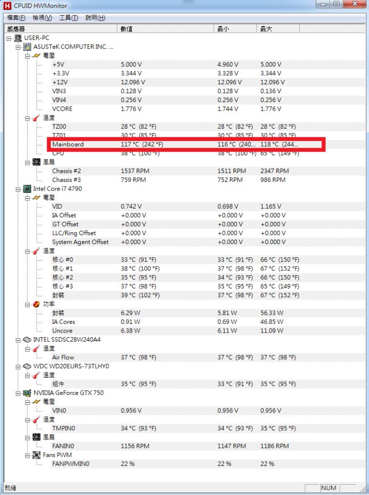Click the 最小 minimum column header
Image resolution: width=369 pixels, height=495 pixels.
235,29
